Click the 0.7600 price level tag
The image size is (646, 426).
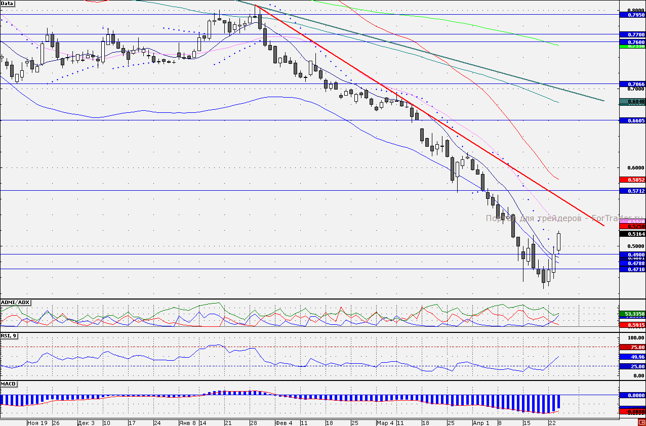(632, 42)
